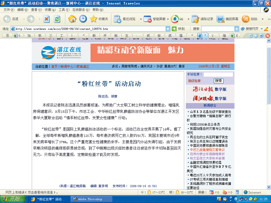The height and width of the screenshot is (203, 271).
Task: Click the 搜索 button in the site search
Action: 219,81
